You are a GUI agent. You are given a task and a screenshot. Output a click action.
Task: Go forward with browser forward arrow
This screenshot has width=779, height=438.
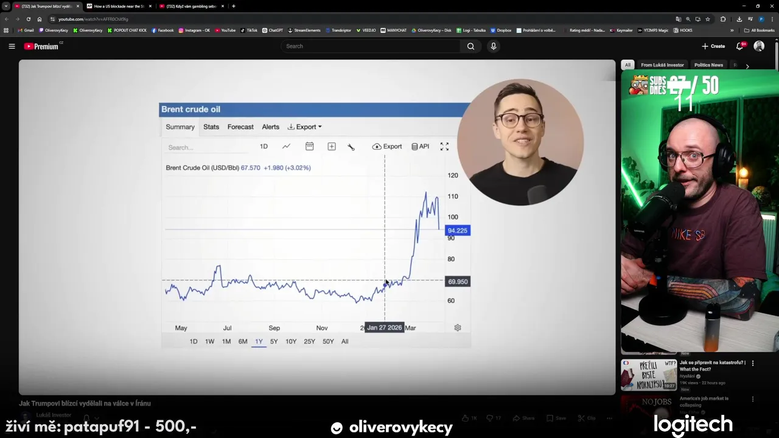[x=18, y=19]
